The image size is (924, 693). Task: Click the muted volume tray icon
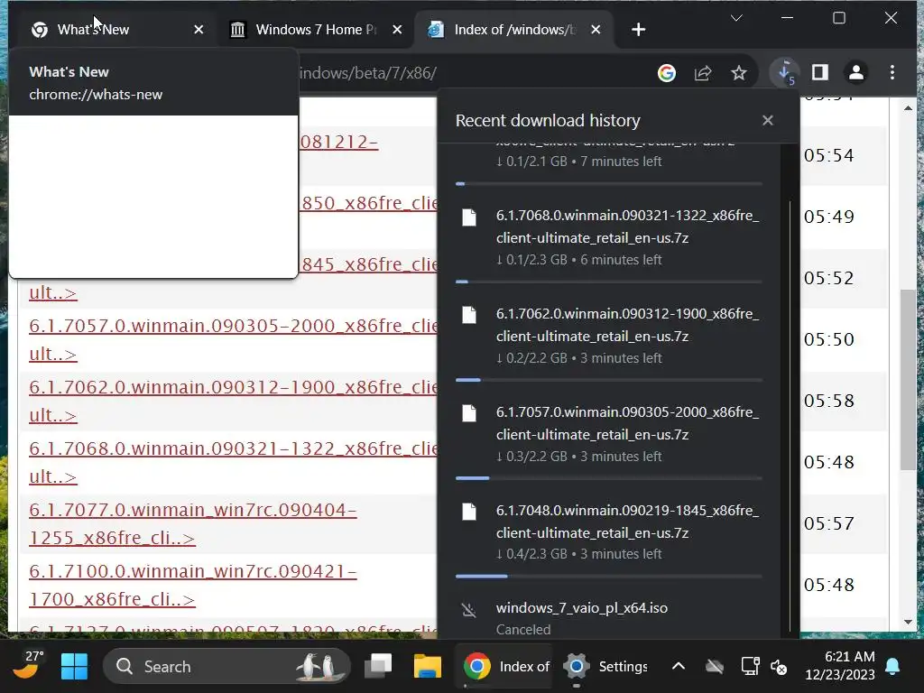coord(779,667)
